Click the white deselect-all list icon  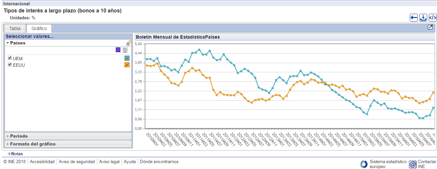(x=125, y=50)
